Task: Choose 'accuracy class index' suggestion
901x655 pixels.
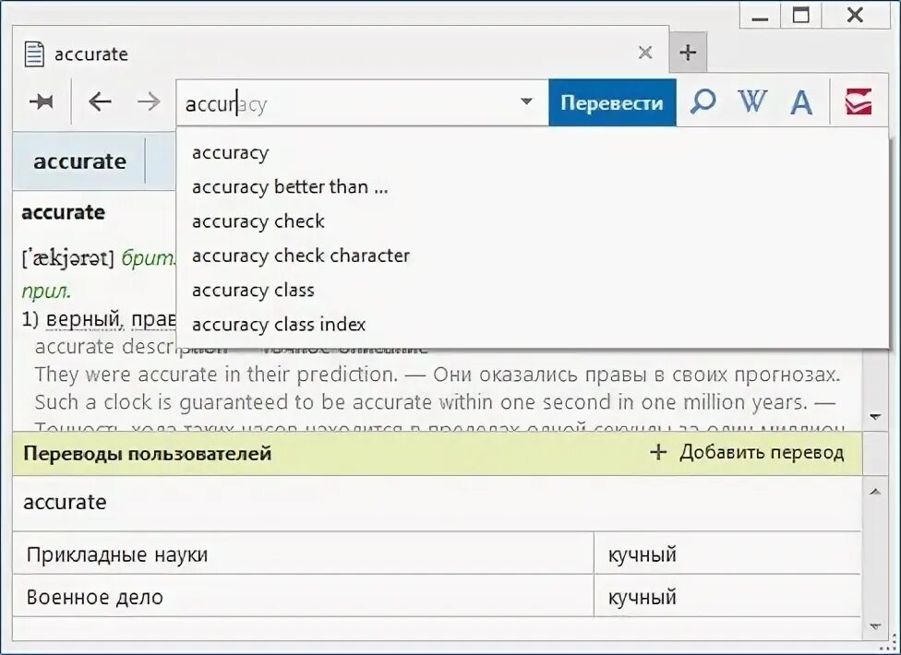Action: [279, 325]
